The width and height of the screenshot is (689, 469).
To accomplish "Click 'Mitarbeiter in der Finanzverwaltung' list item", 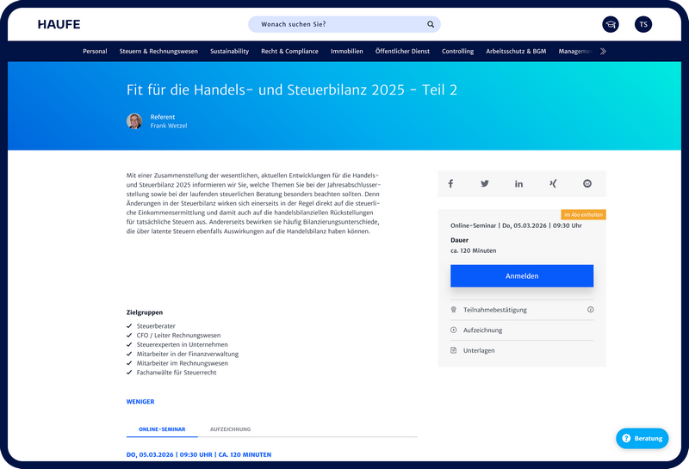I will (188, 354).
